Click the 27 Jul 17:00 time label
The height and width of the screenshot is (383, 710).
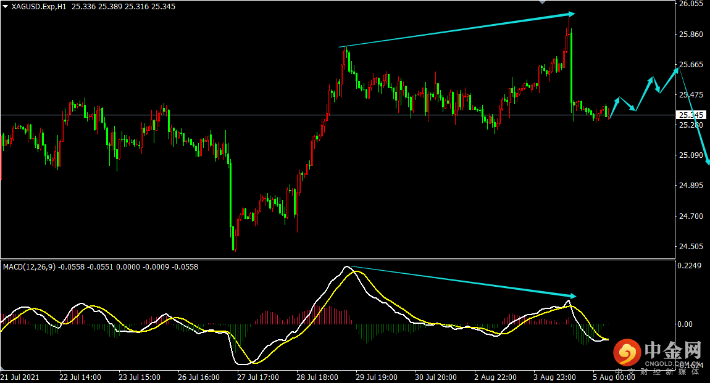pos(258,377)
